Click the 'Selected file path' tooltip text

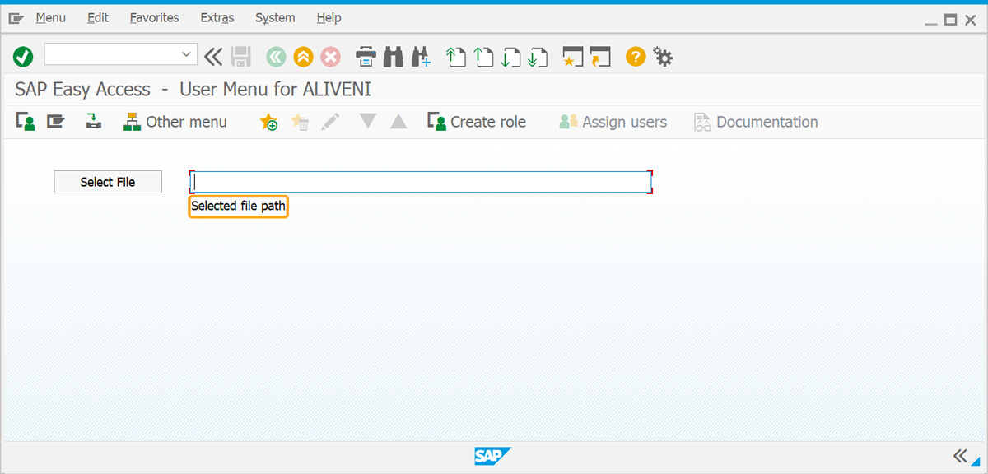click(x=238, y=207)
